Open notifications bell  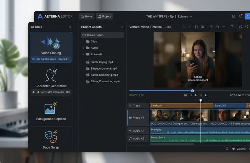(x=240, y=16)
